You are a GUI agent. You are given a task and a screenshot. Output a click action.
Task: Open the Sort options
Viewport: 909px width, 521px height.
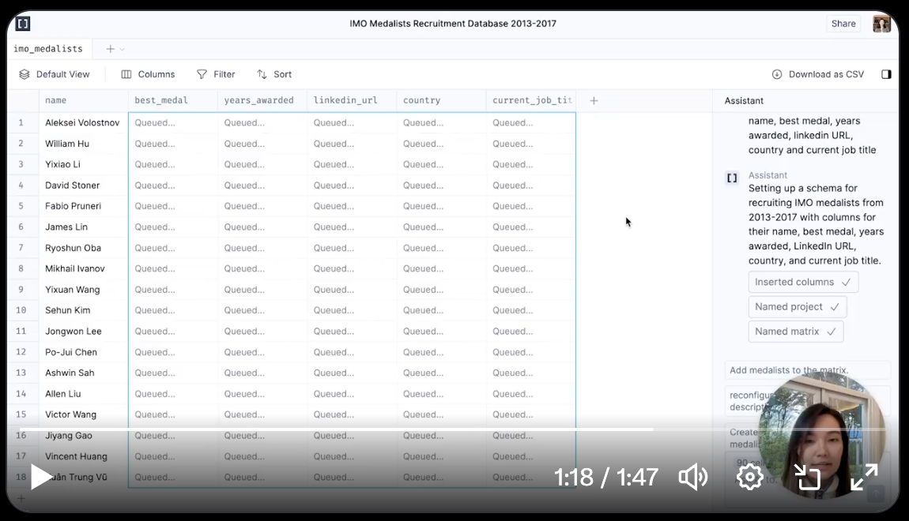[x=274, y=74]
